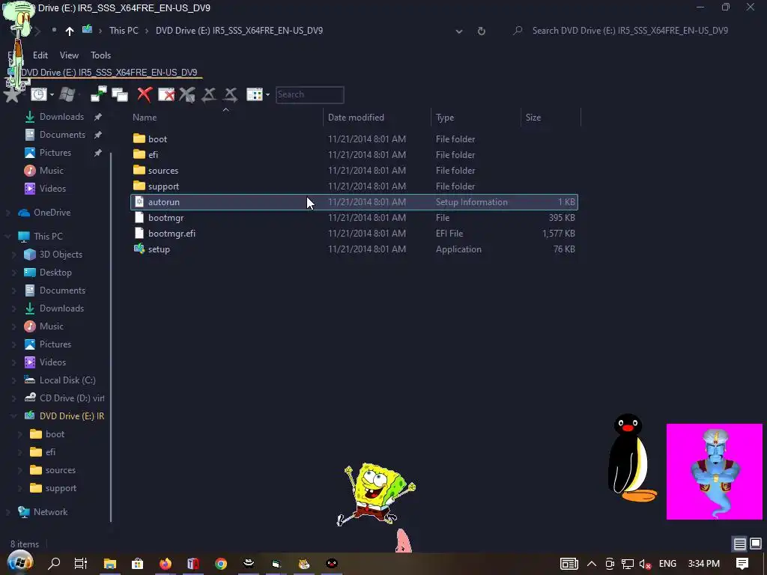
Task: Open dropdown arrow beside the clock icon
Action: click(x=52, y=95)
